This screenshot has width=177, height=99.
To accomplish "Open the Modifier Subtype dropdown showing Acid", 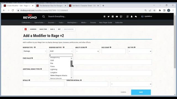I will (x=61, y=51).
